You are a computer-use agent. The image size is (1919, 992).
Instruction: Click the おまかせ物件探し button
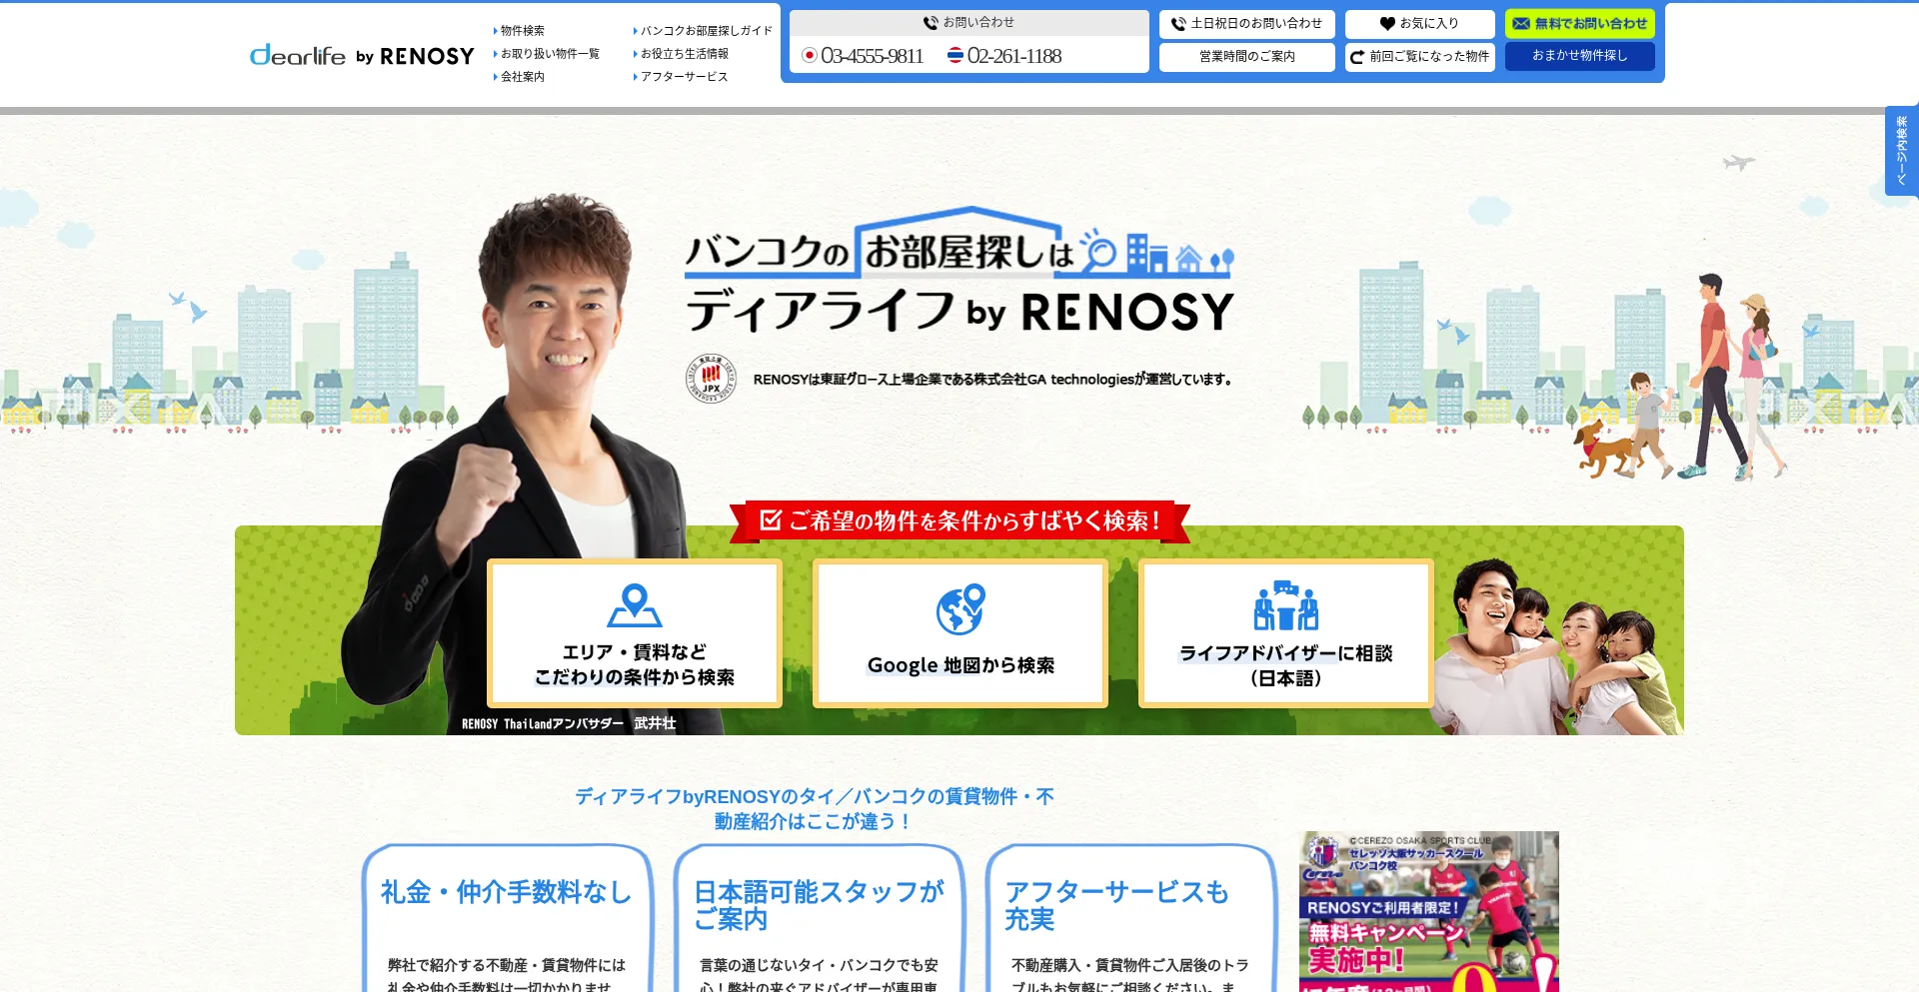pyautogui.click(x=1579, y=56)
